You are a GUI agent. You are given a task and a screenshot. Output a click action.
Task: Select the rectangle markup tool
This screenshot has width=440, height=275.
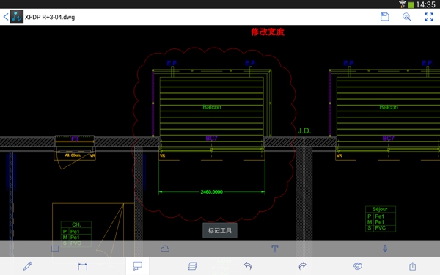tap(55, 249)
